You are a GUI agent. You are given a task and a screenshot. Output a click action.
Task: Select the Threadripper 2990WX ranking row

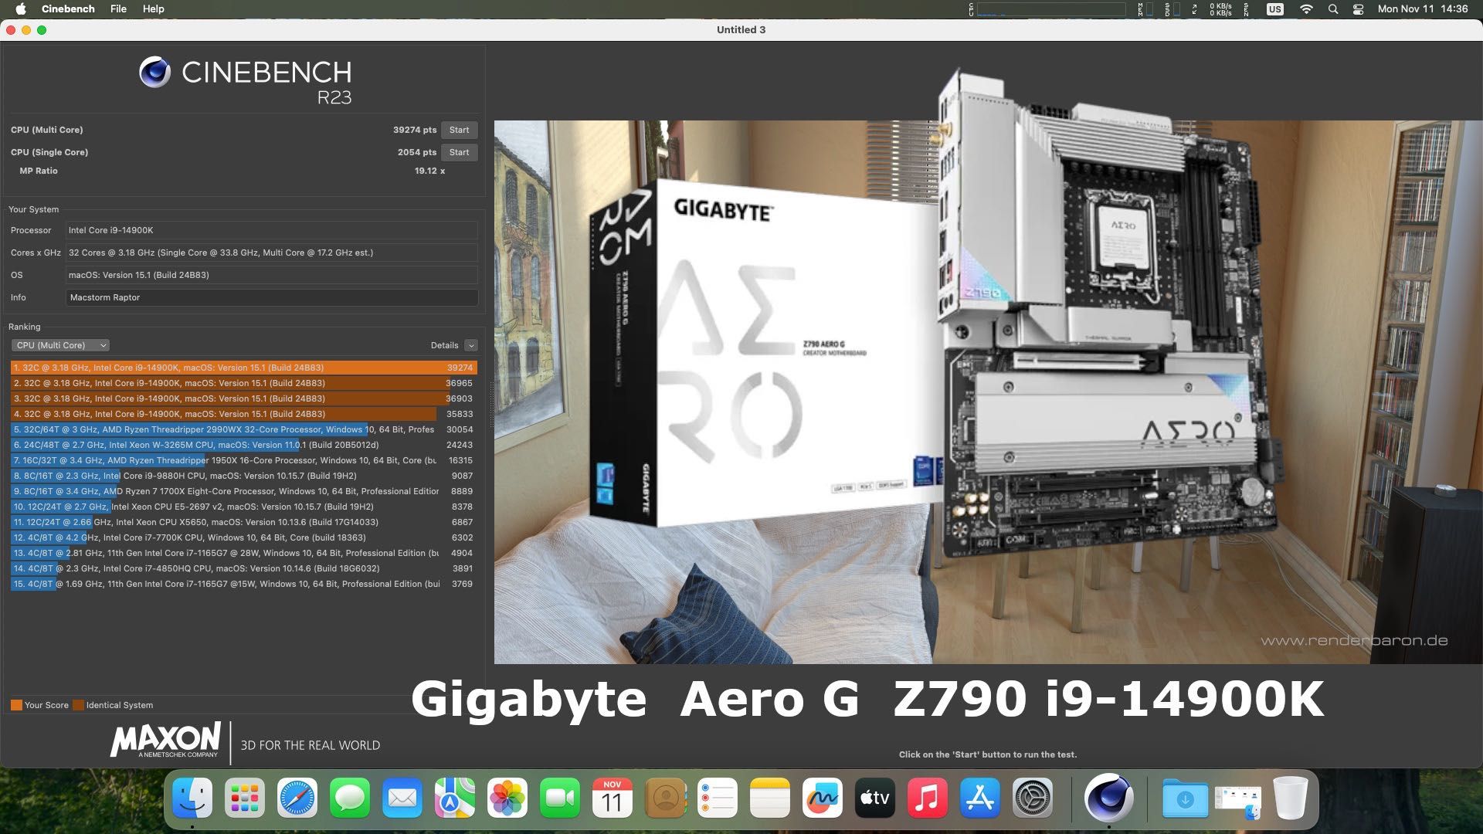pyautogui.click(x=244, y=429)
